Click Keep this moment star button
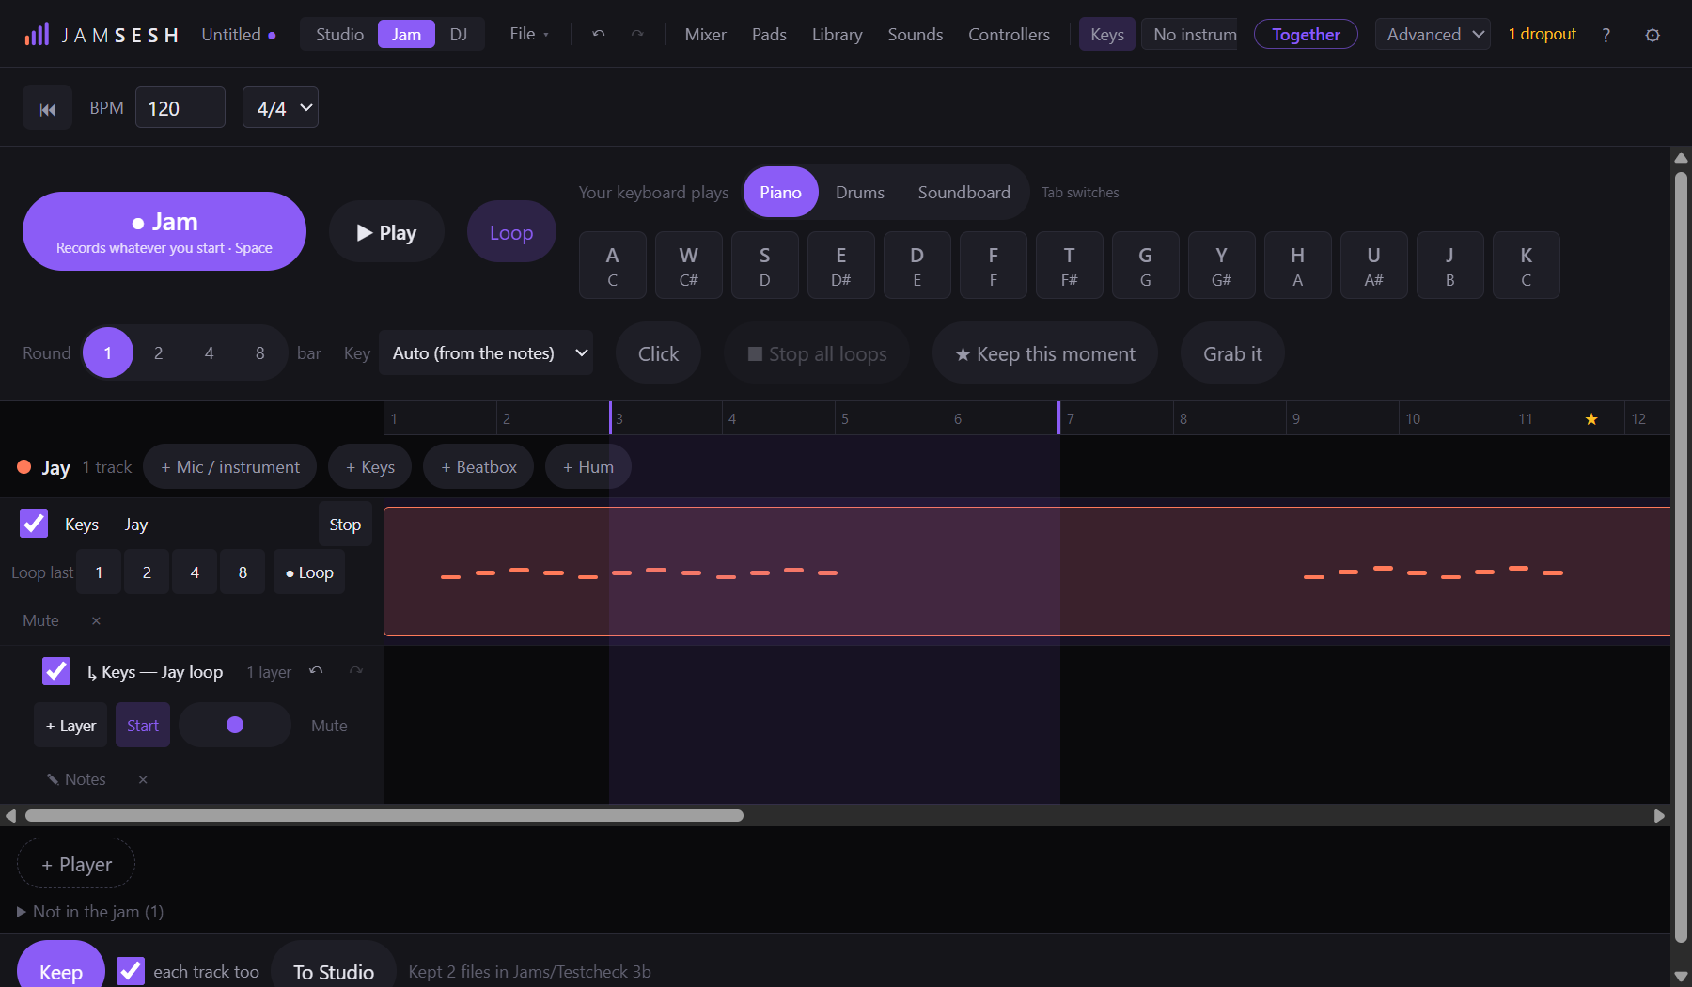The width and height of the screenshot is (1692, 987). point(1045,353)
